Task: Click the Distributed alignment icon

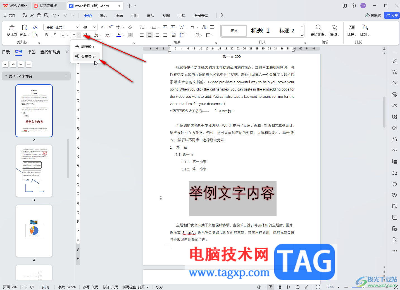Action: [173, 35]
